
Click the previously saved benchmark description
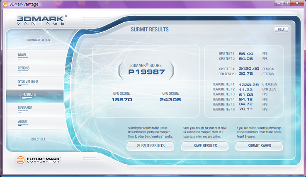[259, 132]
